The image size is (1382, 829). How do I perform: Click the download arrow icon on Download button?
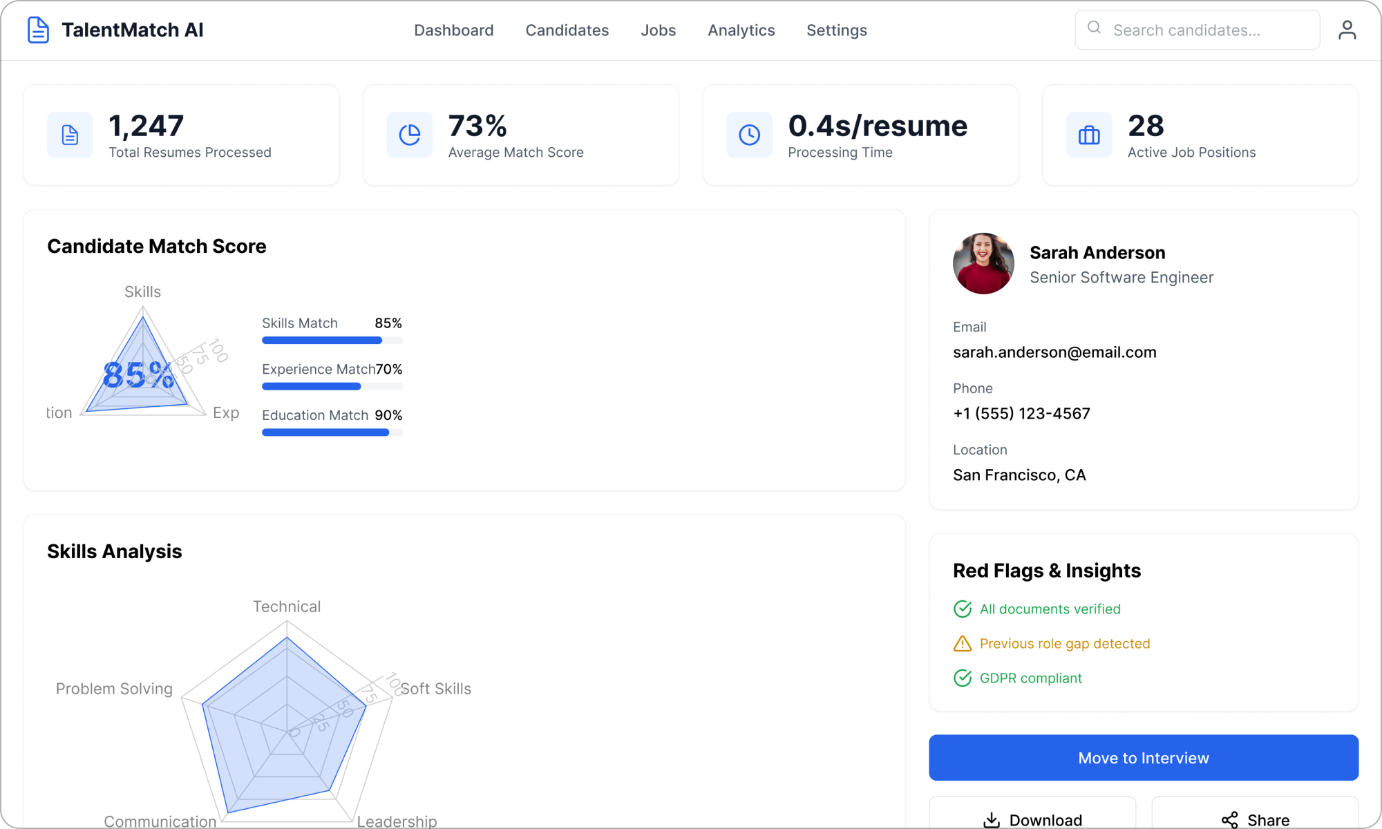pyautogui.click(x=991, y=819)
